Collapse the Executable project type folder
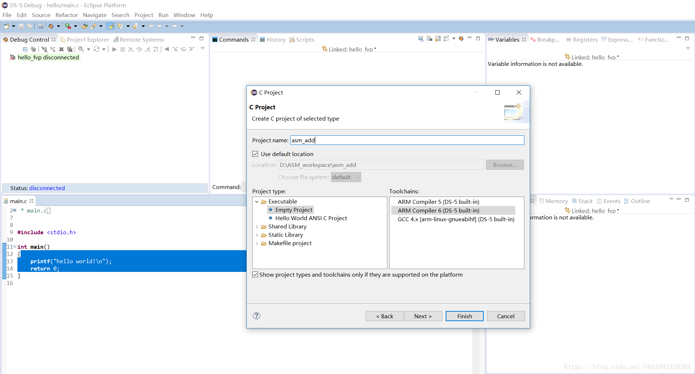 pyautogui.click(x=257, y=202)
